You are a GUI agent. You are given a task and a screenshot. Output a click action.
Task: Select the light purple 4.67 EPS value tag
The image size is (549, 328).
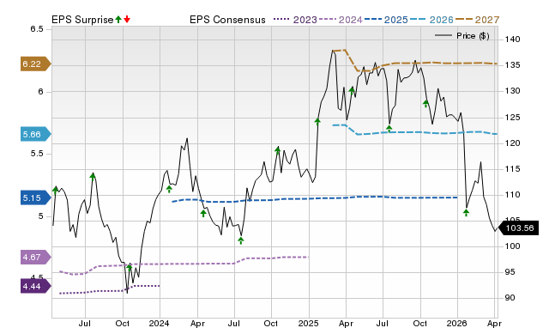(x=36, y=257)
